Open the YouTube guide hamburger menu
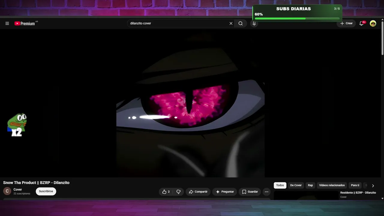The image size is (384, 216). (7, 23)
